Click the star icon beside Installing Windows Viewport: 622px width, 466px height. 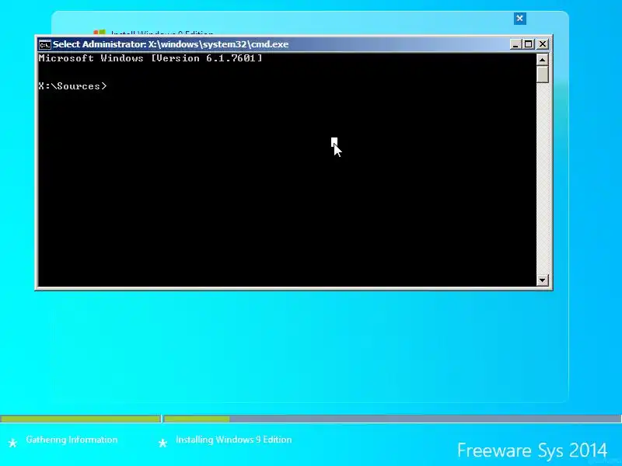[162, 443]
